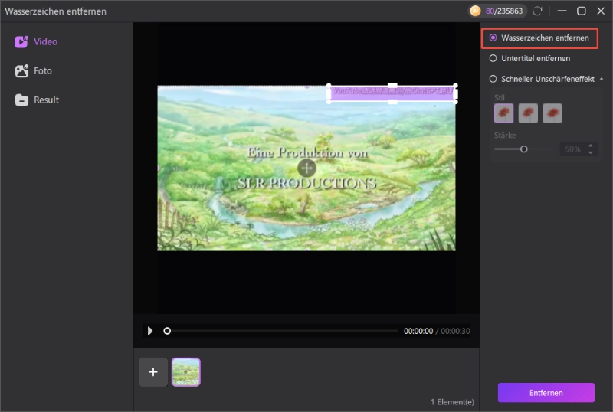Click the 00:00:30 total duration label
Viewport: 613px width, 412px height.
coord(455,331)
